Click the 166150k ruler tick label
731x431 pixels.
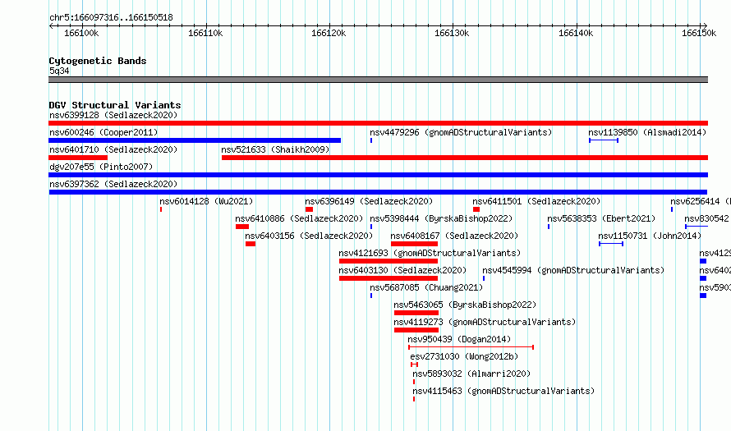(699, 33)
